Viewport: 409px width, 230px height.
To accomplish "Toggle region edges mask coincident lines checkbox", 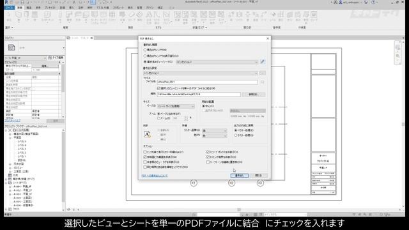I will tap(145, 167).
